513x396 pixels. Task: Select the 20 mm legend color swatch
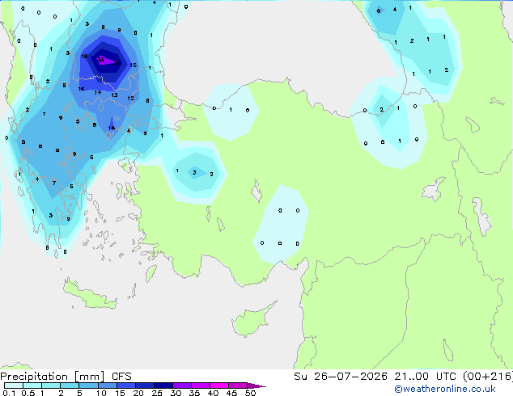tap(145, 385)
